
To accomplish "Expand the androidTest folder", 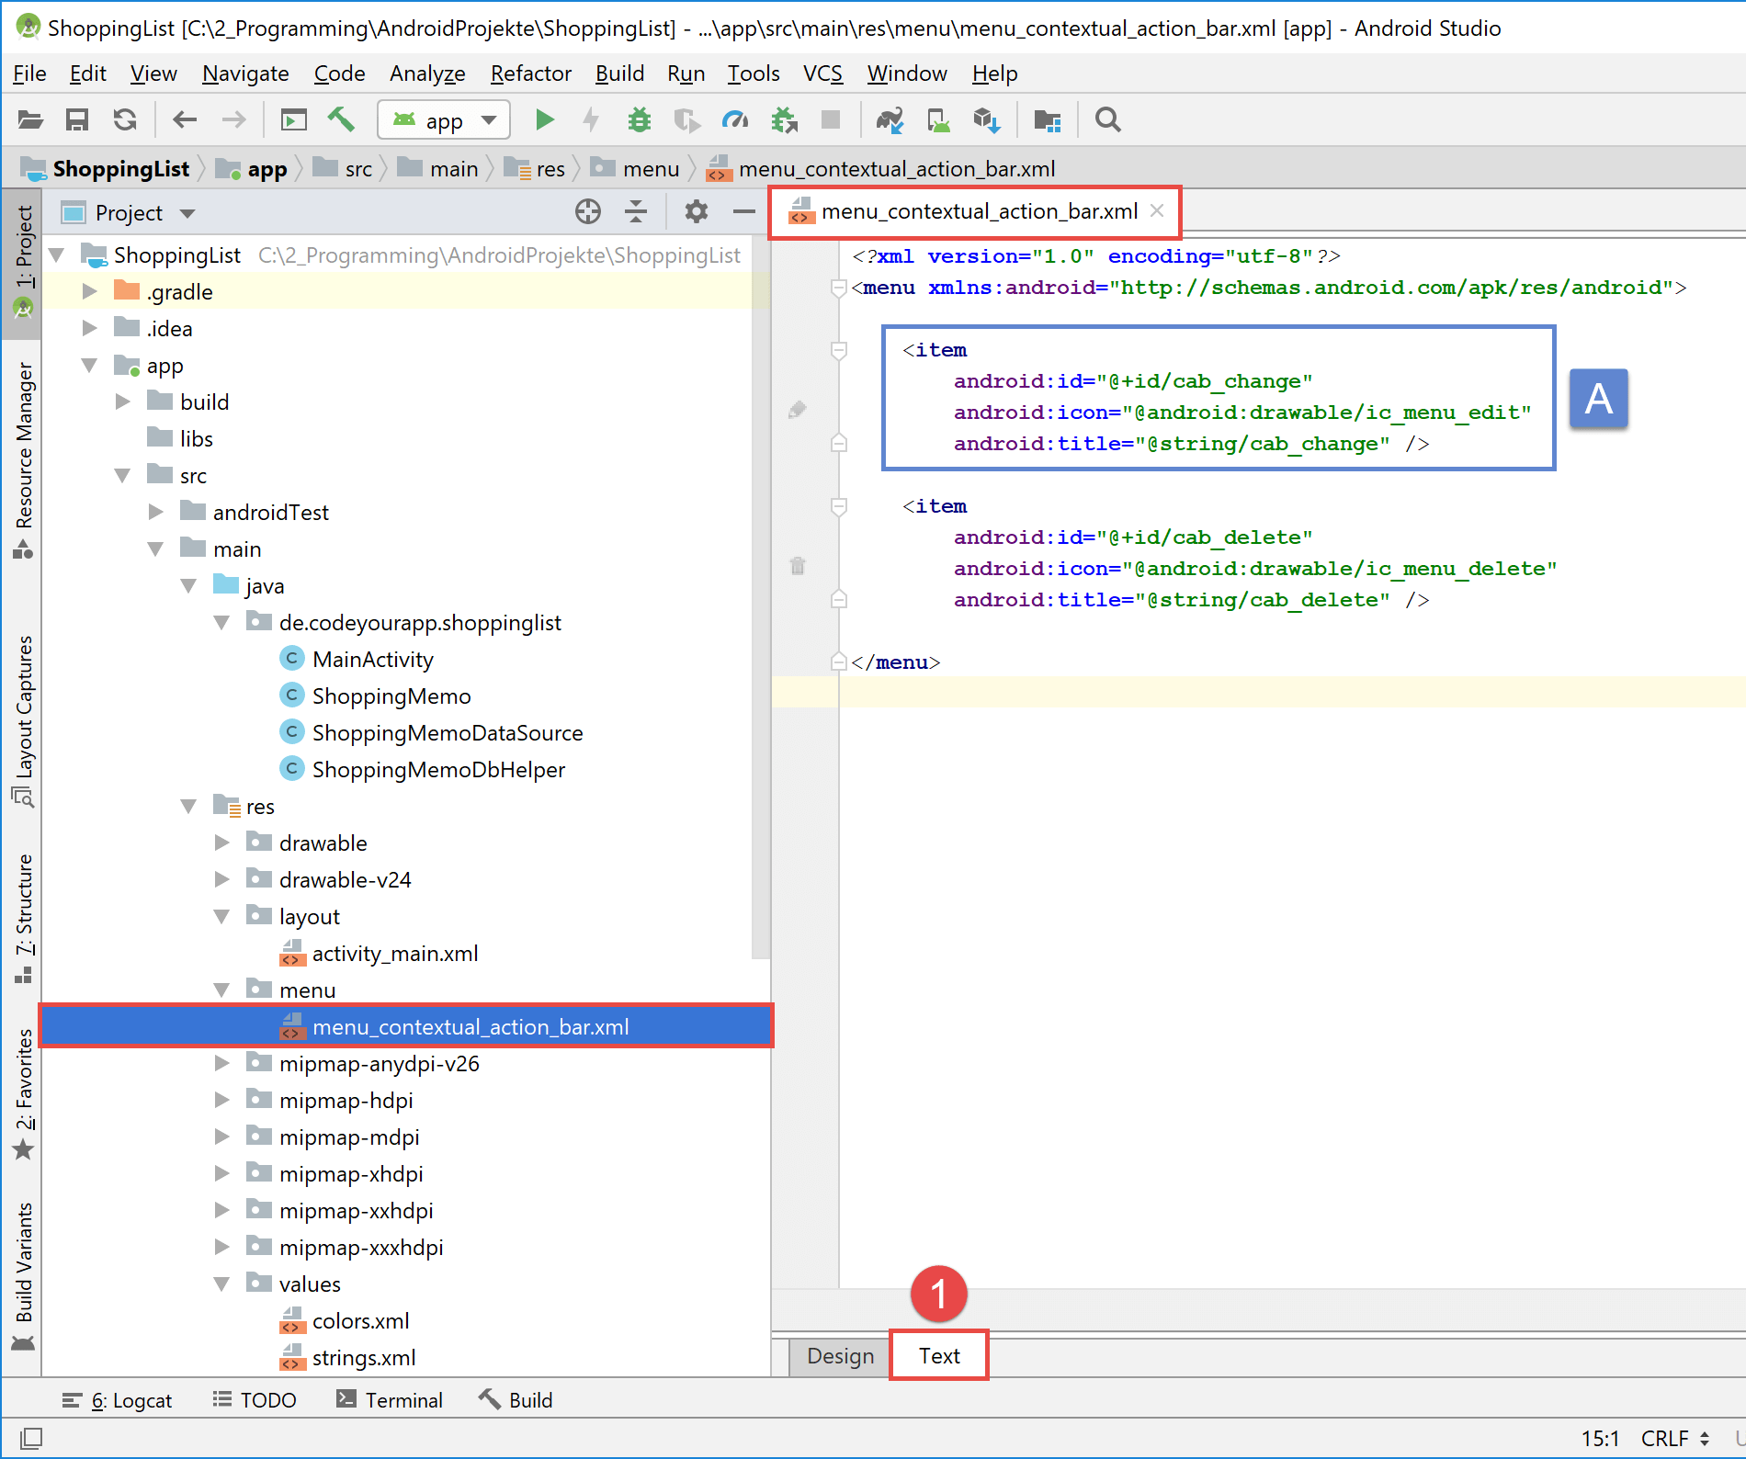I will (155, 512).
